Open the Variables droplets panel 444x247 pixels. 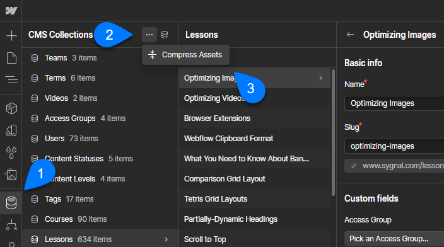point(11,152)
